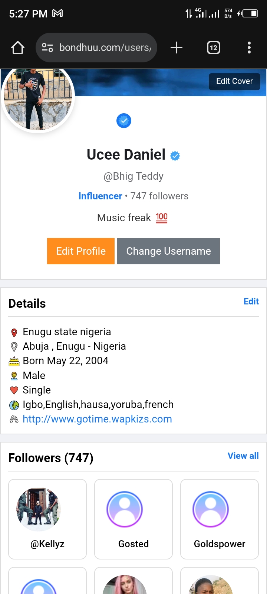Tap the bondhuu.com address bar
The height and width of the screenshot is (594, 267).
coord(105,48)
